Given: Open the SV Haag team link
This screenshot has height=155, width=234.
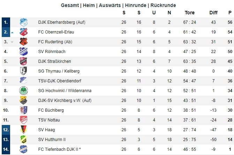Looking at the screenshot, I should [x=47, y=130].
